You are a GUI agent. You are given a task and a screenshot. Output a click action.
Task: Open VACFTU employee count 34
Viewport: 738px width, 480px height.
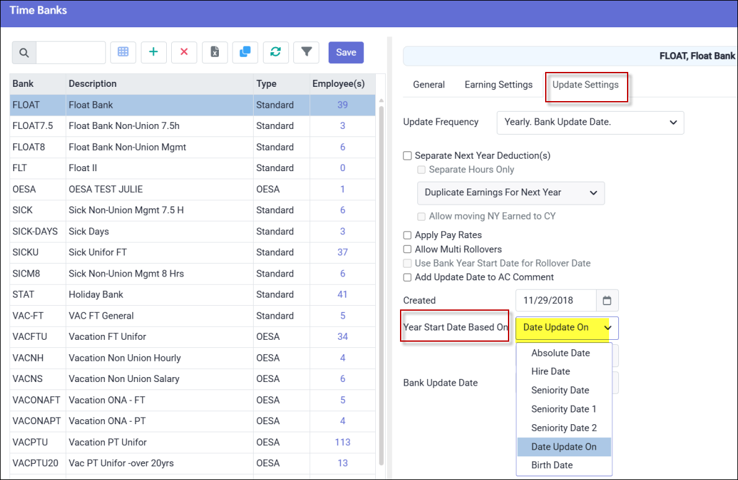(x=342, y=337)
